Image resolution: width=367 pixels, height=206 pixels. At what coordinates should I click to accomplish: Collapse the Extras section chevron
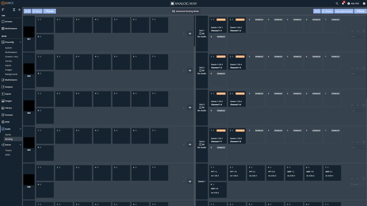click(x=20, y=145)
